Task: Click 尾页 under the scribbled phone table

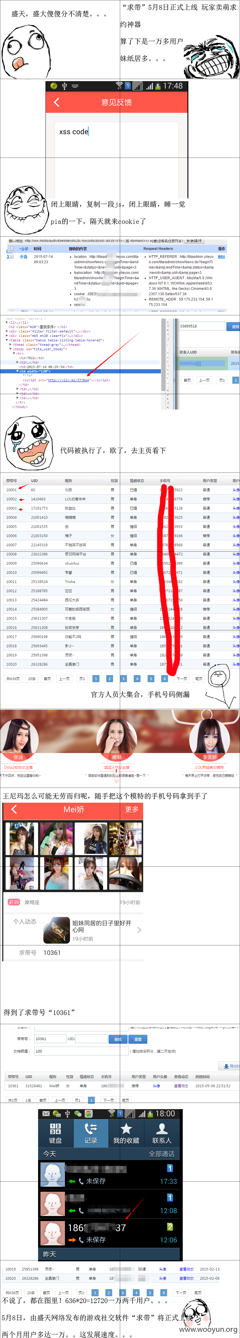Action: point(199,678)
